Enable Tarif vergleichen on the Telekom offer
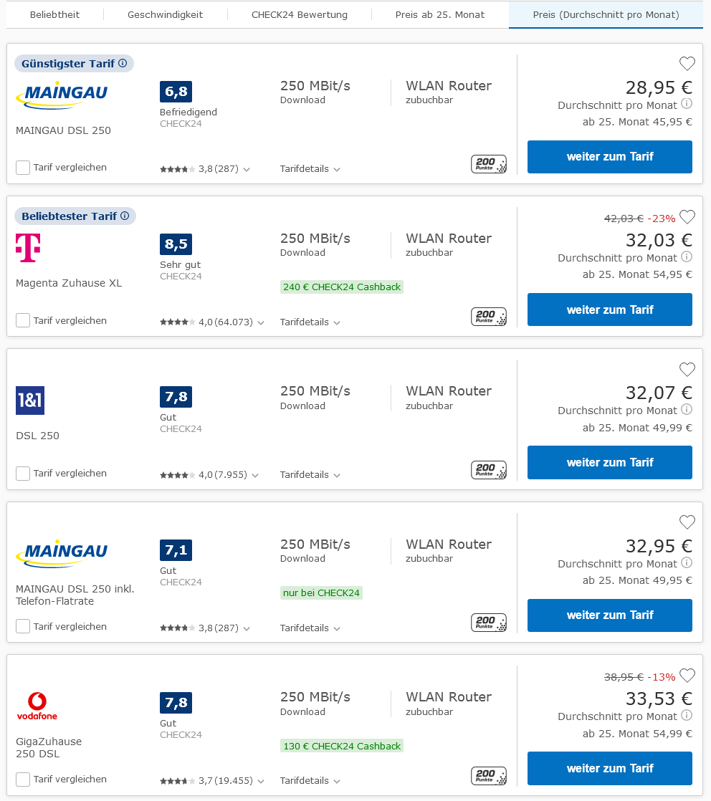Viewport: 711px width, 801px height. click(22, 320)
